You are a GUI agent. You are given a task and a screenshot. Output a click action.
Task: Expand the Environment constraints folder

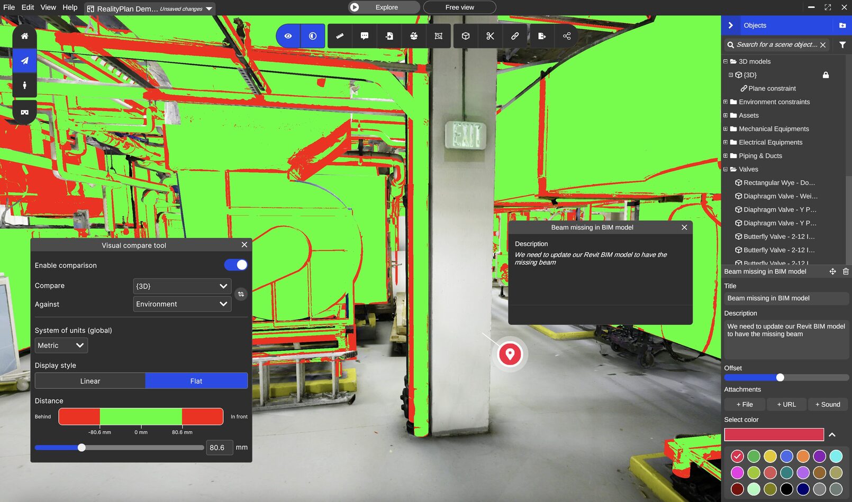pos(726,102)
